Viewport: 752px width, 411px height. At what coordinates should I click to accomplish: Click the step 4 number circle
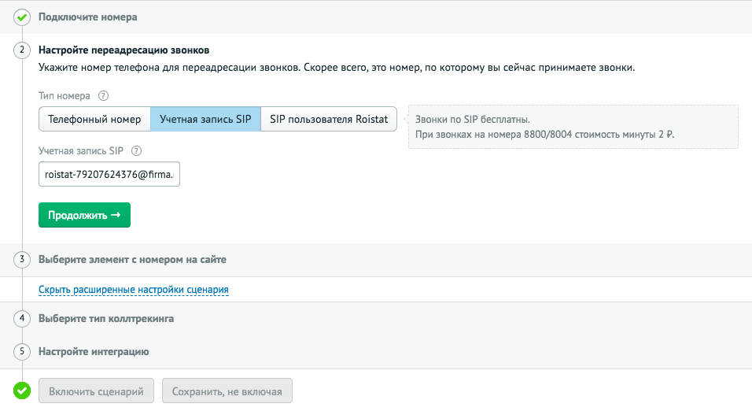(21, 318)
